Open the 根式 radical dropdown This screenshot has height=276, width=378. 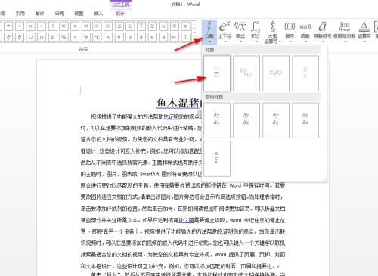[240, 32]
